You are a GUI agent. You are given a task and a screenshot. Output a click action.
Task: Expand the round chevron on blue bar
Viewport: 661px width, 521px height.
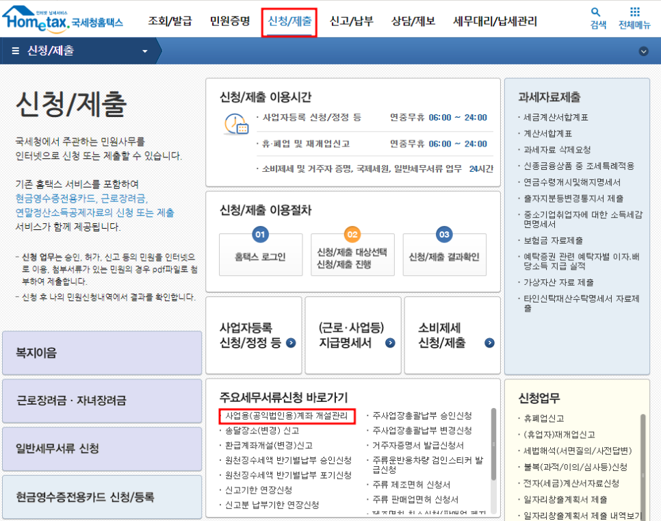coord(643,51)
